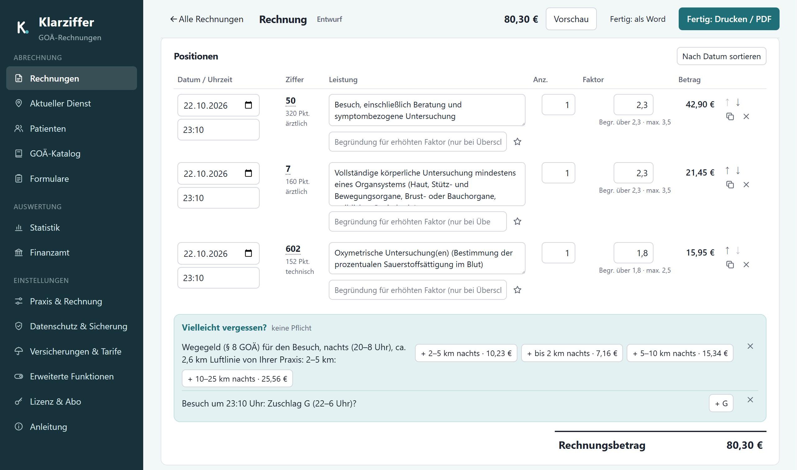Screen dimensions: 797x470
Task: Open the Anleitung page
Action: 72,427
